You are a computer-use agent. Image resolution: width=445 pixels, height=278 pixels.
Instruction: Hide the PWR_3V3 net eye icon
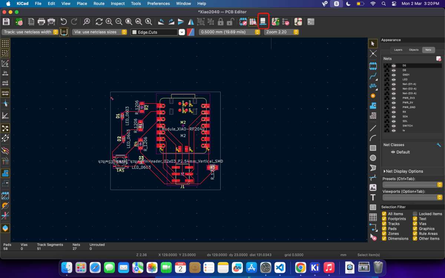[x=394, y=98]
